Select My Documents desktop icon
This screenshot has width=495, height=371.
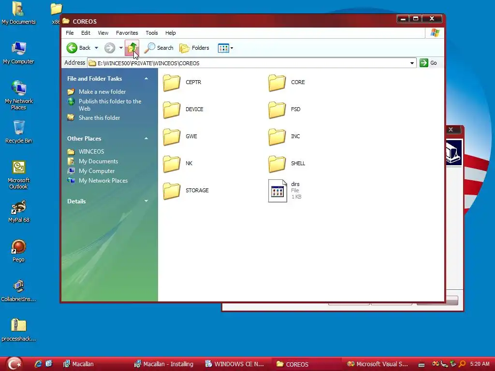18,13
